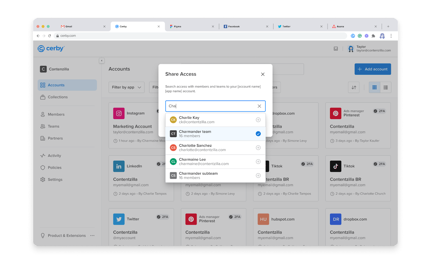This screenshot has height=264, width=431.
Task: Add Charmander subteam with plus icon
Action: tap(258, 176)
